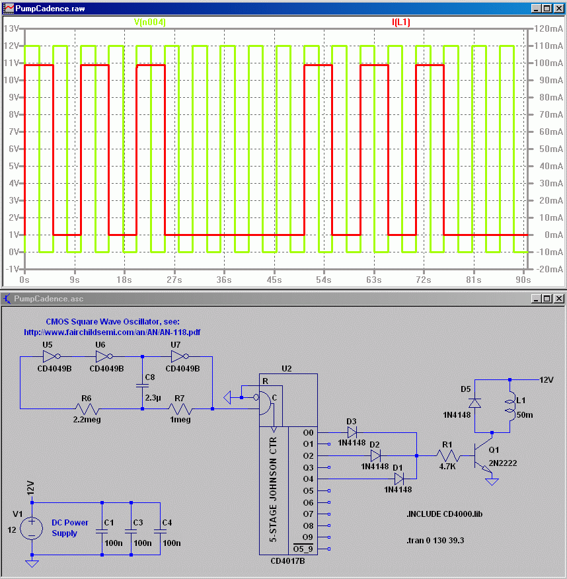Click the .tran 0 130 39.3 directive
Screen dimensions: 567x579
435,540
